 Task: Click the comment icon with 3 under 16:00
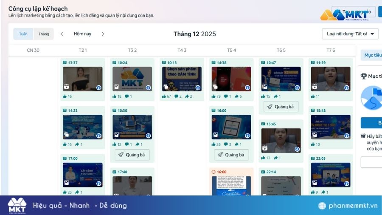[x=226, y=144]
